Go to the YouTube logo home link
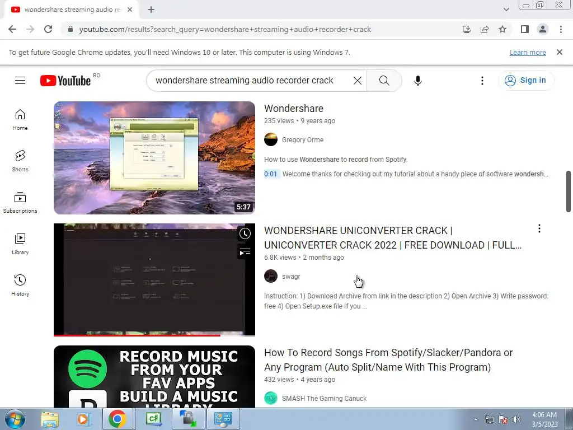The height and width of the screenshot is (430, 573). [x=65, y=81]
